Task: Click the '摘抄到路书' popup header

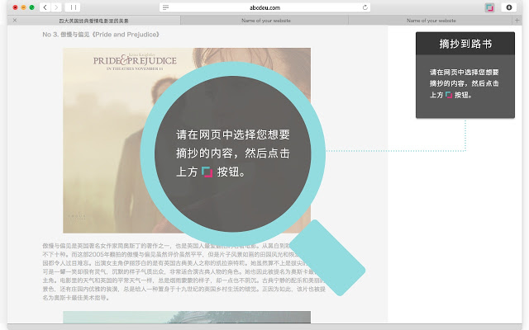Action: pyautogui.click(x=465, y=44)
